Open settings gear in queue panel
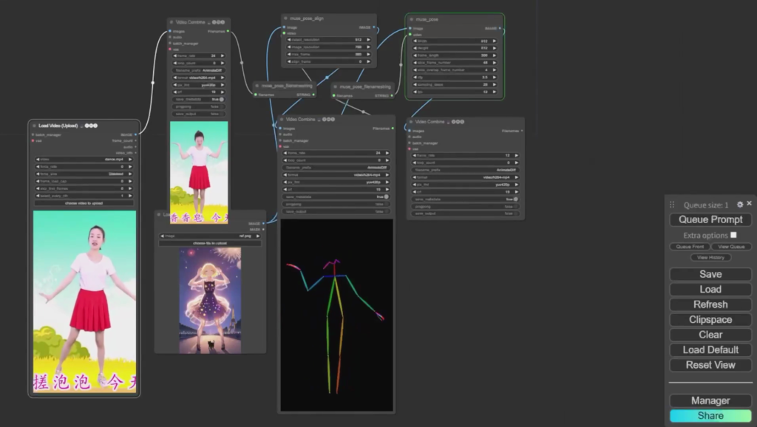Image resolution: width=757 pixels, height=427 pixels. [x=740, y=204]
